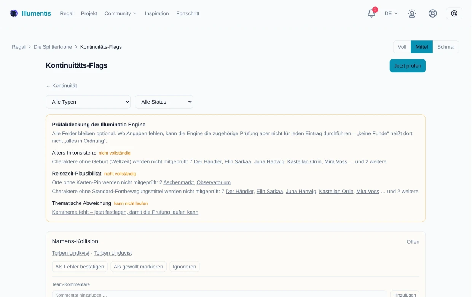Open the Torben Lindkvist character link
Viewport: 475px width, 297px height.
pos(71,253)
